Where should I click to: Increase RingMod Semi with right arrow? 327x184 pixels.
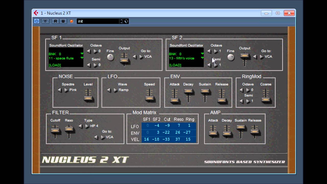tap(248, 101)
